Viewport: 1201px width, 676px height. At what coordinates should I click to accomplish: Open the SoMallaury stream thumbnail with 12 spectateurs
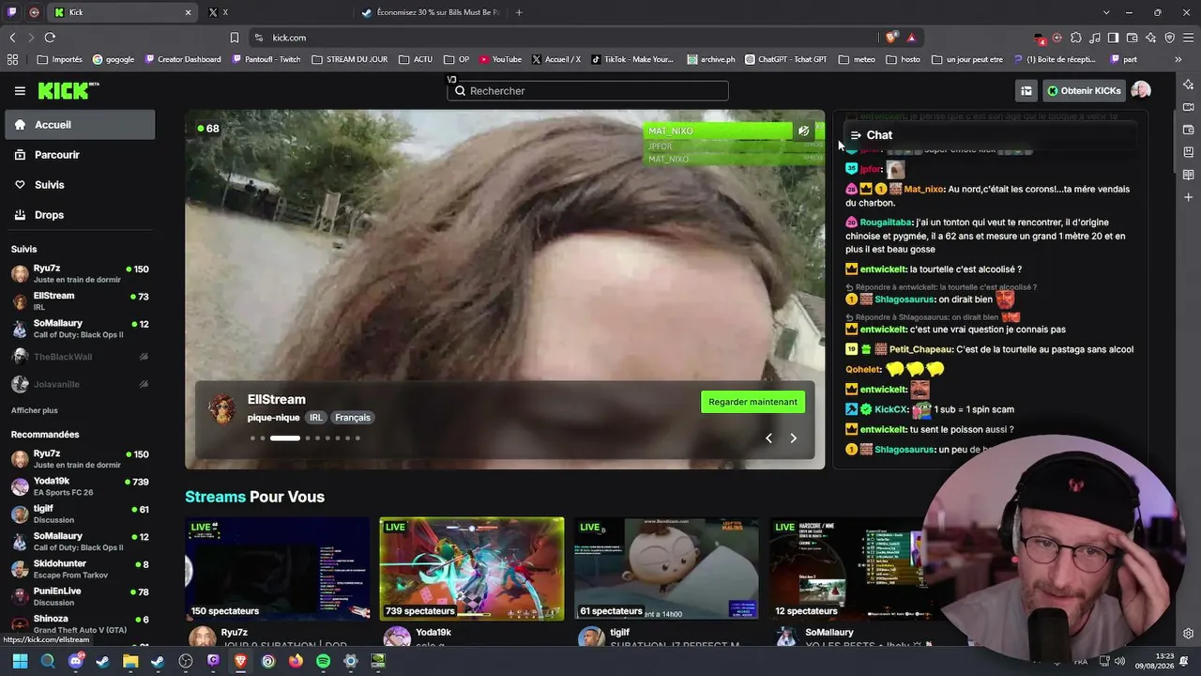[x=861, y=568]
